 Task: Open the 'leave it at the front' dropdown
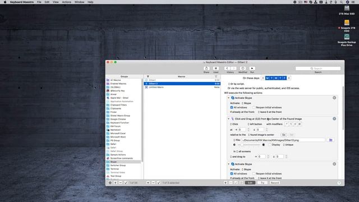pos(269,112)
